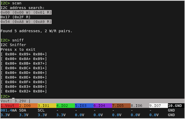The width and height of the screenshot is (185, 119).
Task: Select the green 4.IO2 pin label
Action: tap(65, 106)
